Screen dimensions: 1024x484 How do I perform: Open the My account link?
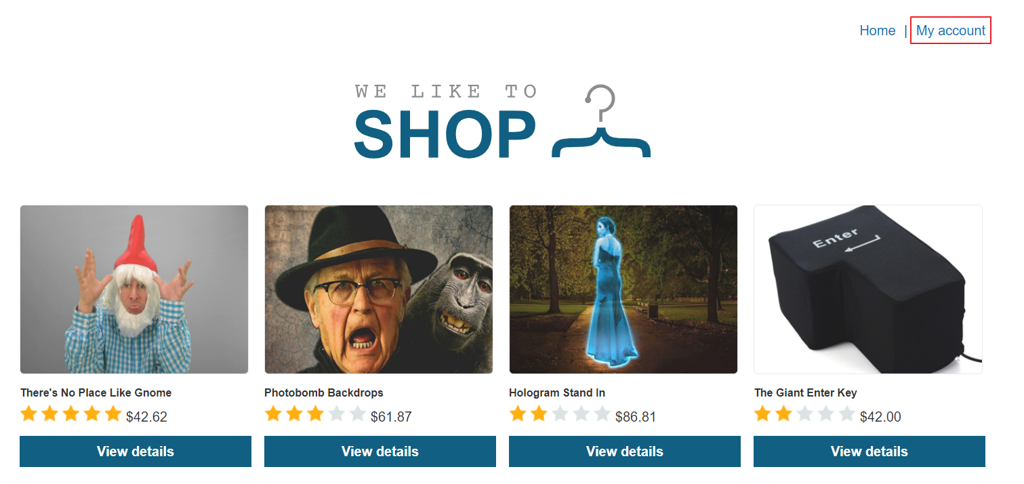point(951,31)
